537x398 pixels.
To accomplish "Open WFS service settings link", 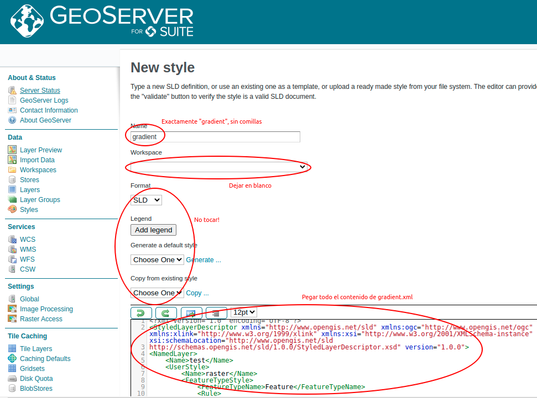I will tap(27, 259).
